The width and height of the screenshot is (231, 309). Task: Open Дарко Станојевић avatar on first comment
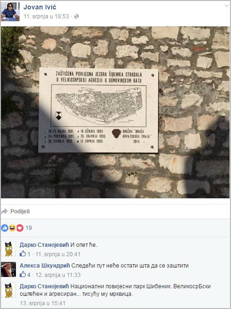(x=8, y=249)
